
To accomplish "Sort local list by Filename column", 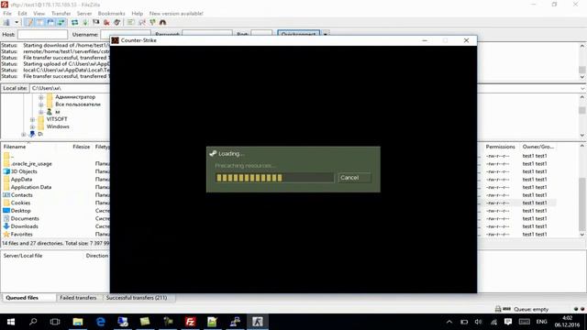I will pyautogui.click(x=15, y=147).
